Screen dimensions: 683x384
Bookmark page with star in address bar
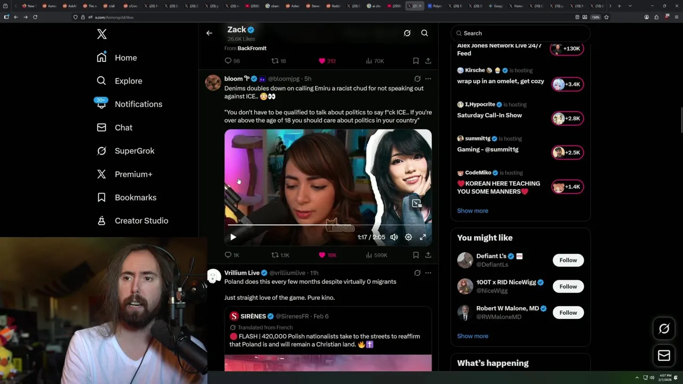click(607, 17)
